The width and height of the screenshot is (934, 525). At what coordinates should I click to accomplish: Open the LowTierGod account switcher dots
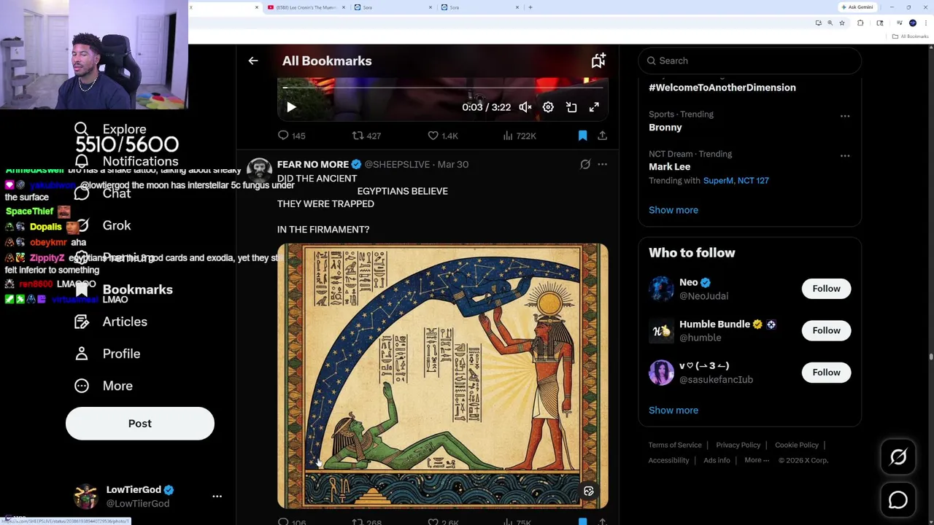click(217, 497)
